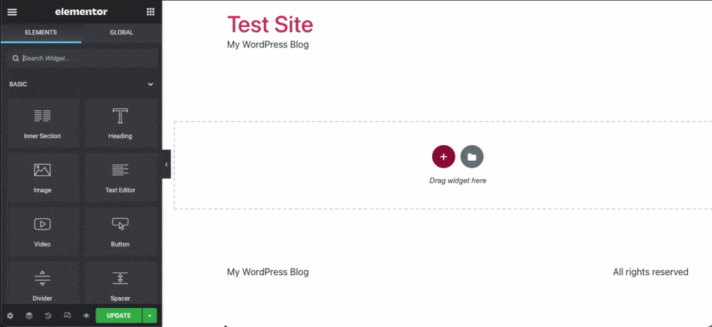712x327 pixels.
Task: Switch to the Global tab
Action: (x=122, y=33)
